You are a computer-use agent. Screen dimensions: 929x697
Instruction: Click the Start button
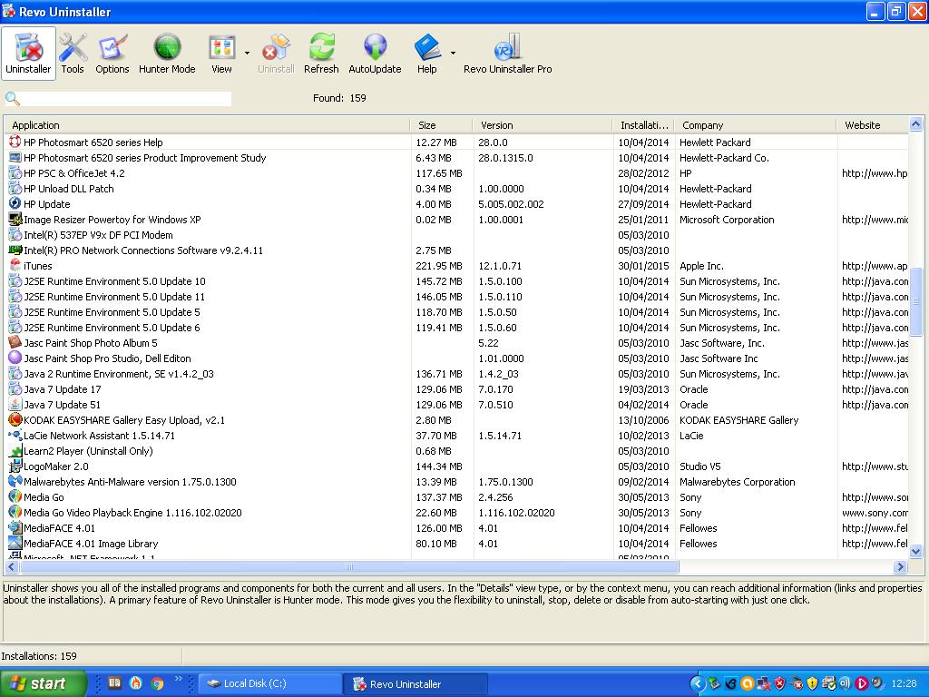pos(43,683)
